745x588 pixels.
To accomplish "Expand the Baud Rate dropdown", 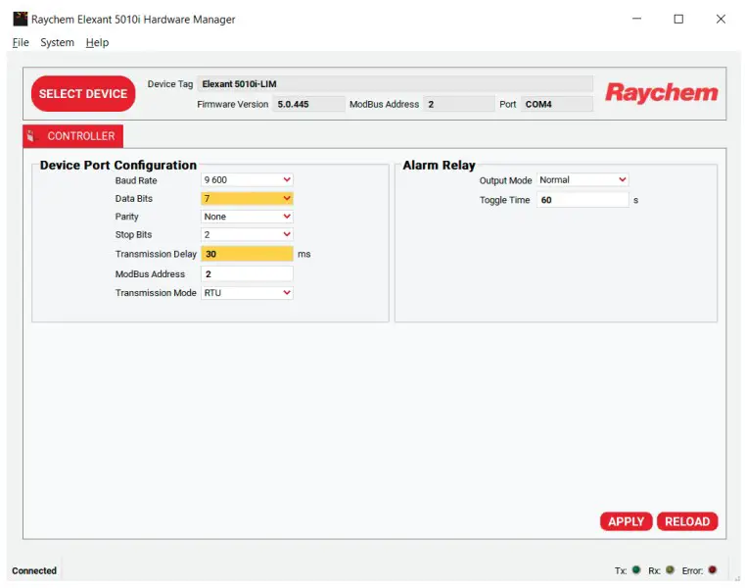I will [247, 180].
